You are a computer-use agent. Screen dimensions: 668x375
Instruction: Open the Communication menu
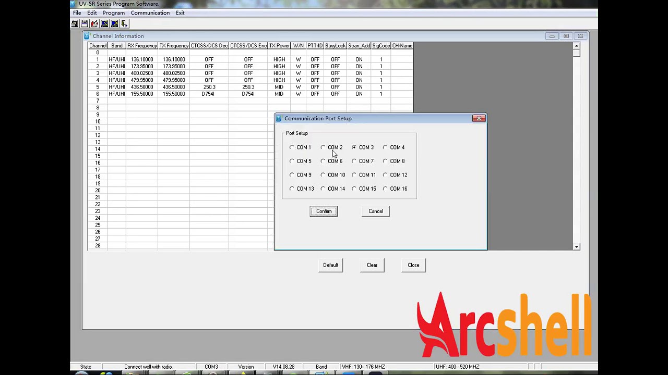[x=150, y=12]
